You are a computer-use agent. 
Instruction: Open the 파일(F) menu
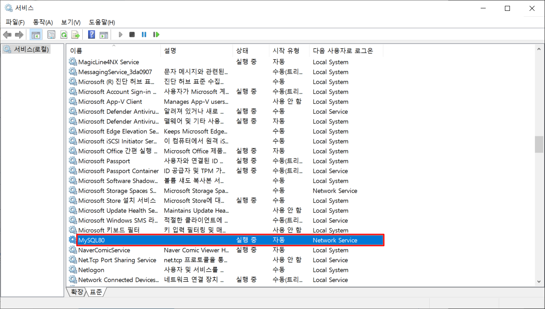click(x=15, y=22)
